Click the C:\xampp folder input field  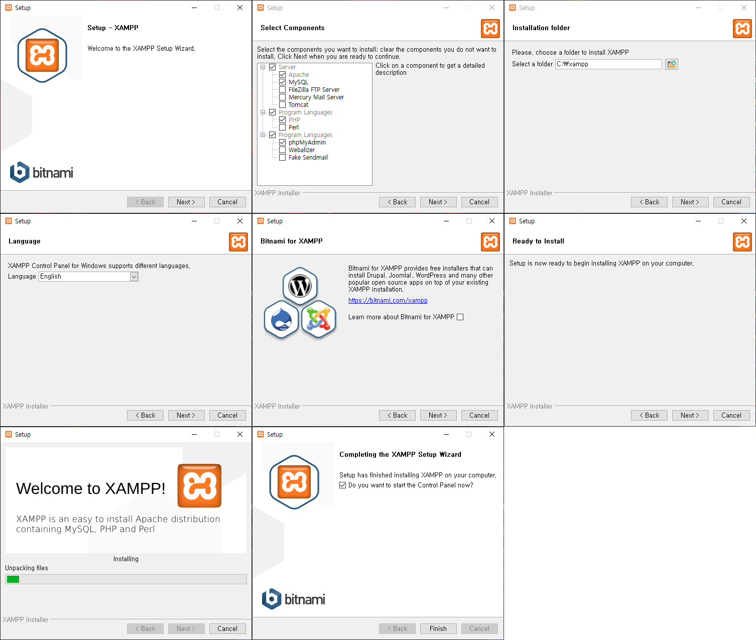coord(608,64)
